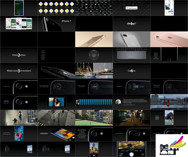Open the Siri phone screen slide
Image resolution: width=188 pixels, height=157 pixels.
19,8
